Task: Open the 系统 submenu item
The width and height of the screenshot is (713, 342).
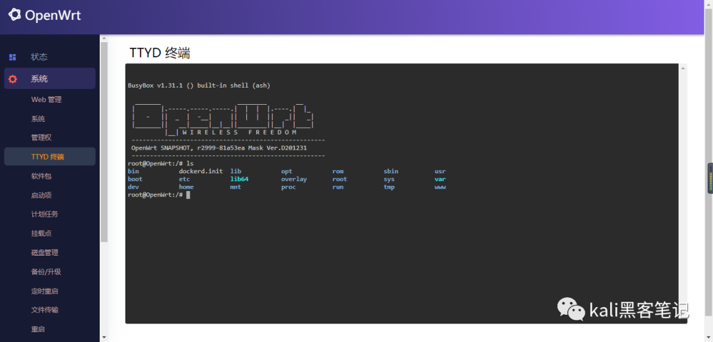Action: pos(38,119)
